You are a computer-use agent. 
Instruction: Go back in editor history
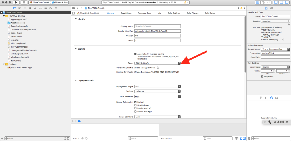pos(78,8)
